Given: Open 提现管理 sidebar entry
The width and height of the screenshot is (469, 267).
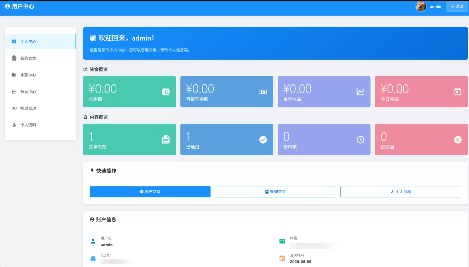Looking at the screenshot, I should 40,108.
